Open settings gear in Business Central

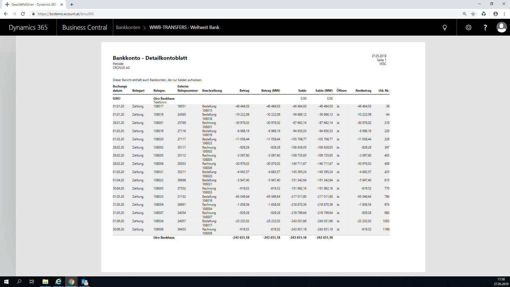(x=469, y=27)
